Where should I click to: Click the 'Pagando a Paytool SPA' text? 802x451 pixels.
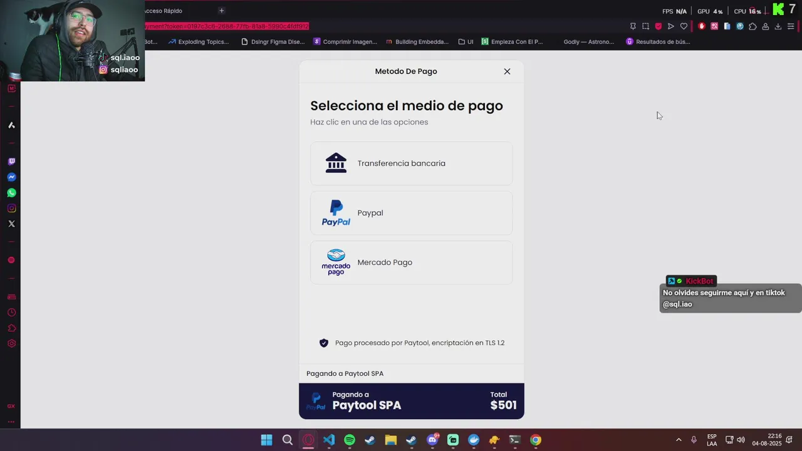pyautogui.click(x=345, y=373)
